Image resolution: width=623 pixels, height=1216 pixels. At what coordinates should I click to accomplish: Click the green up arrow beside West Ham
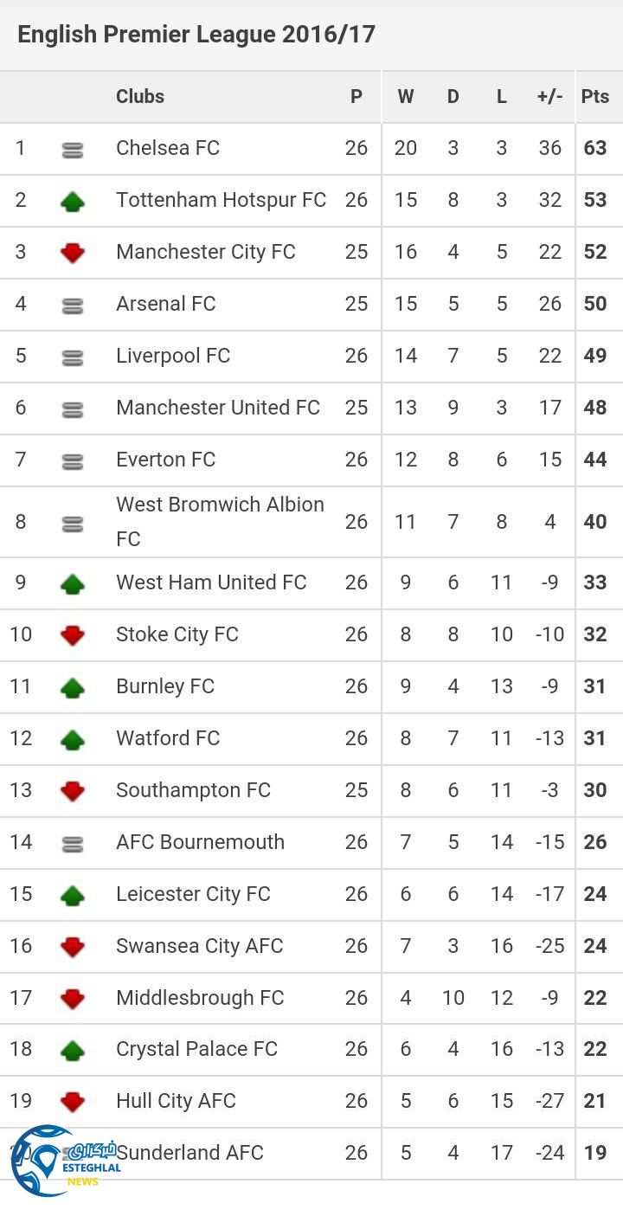73,584
